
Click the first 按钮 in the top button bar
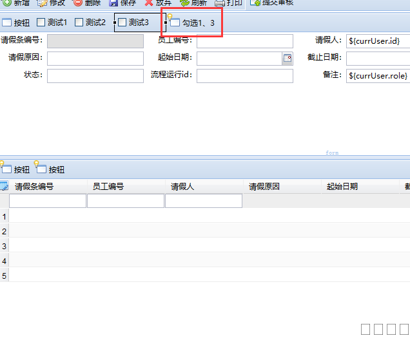(16, 23)
